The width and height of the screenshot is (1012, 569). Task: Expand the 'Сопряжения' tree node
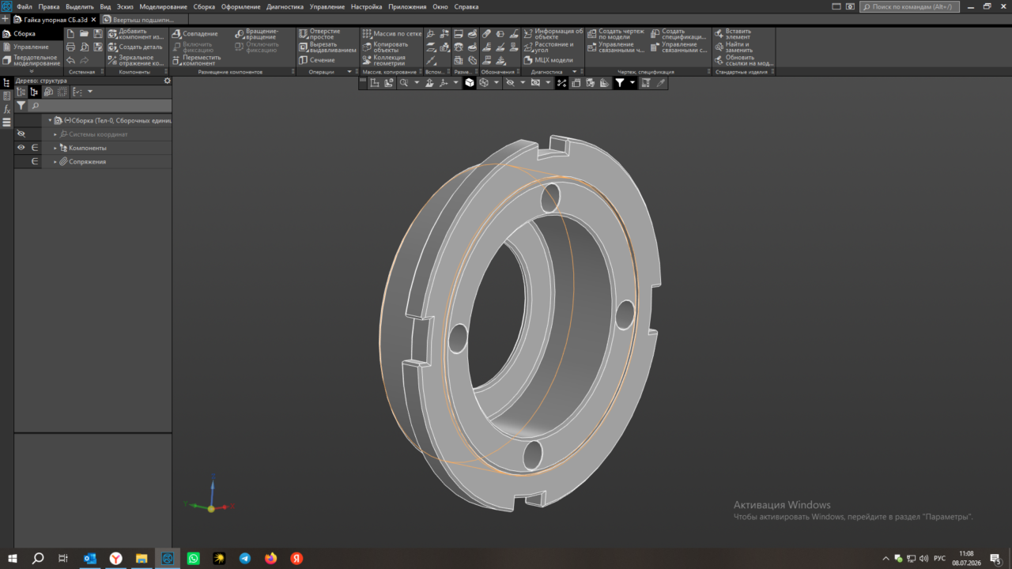pos(55,161)
